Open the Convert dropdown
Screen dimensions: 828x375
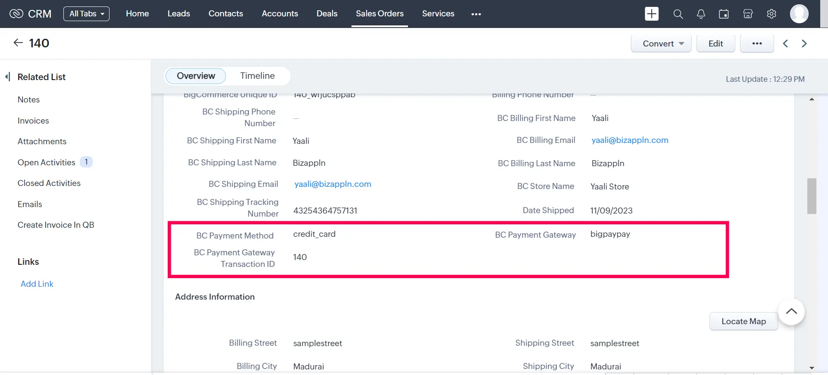(x=661, y=43)
